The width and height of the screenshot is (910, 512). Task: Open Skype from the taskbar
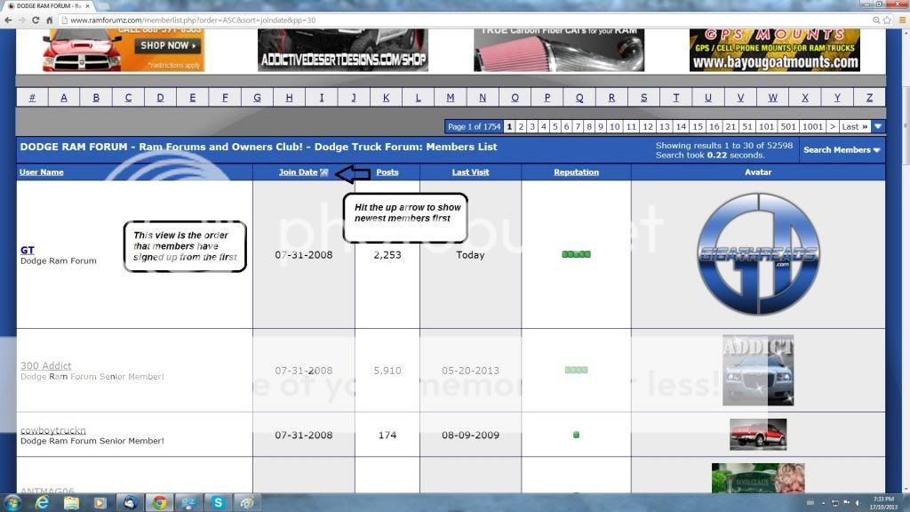point(219,503)
